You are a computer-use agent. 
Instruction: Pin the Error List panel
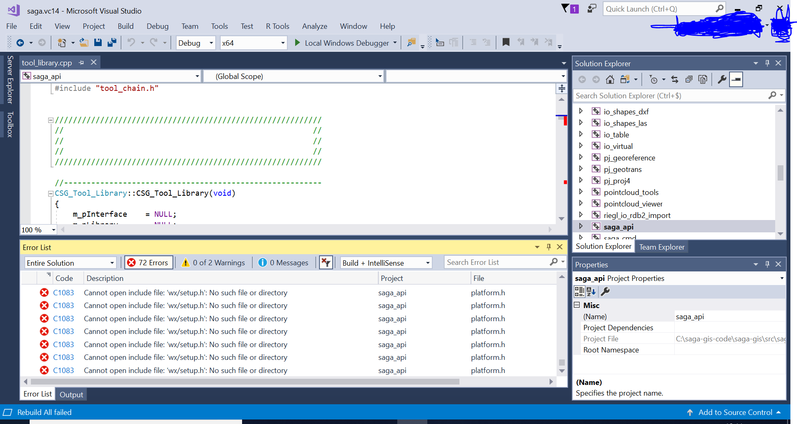coord(549,247)
